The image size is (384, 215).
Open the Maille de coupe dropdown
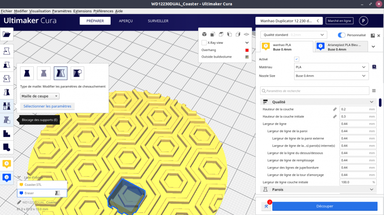(40, 96)
